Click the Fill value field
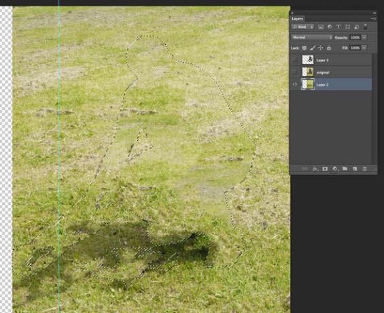 pyautogui.click(x=355, y=48)
